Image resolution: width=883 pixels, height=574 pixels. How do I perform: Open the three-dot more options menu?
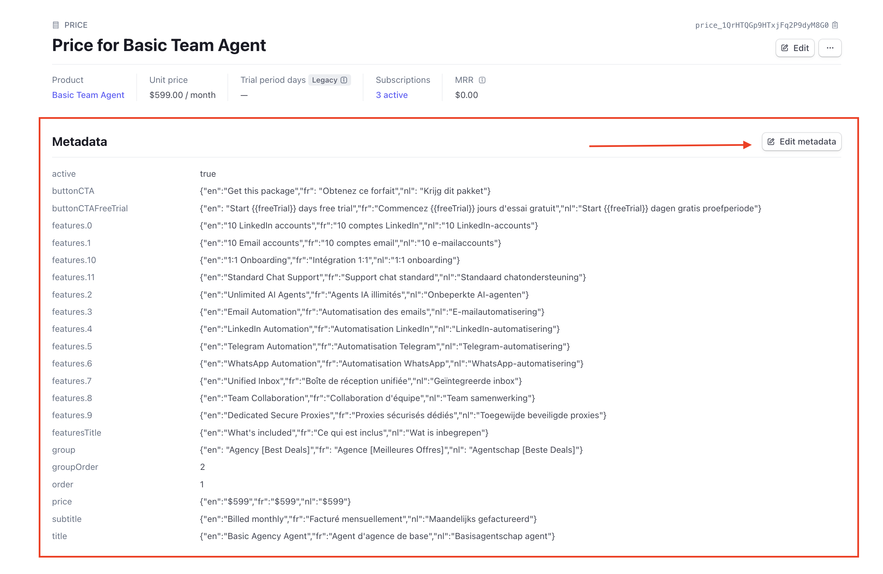830,48
